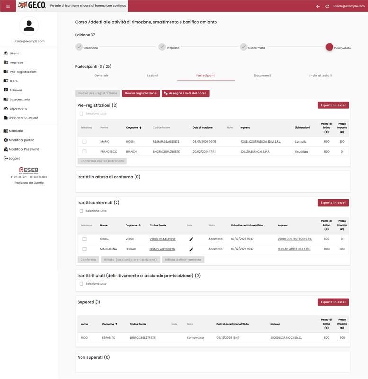Image resolution: width=368 pixels, height=379 pixels.
Task: Open Gestione attestati in sidebar
Action: click(x=23, y=117)
